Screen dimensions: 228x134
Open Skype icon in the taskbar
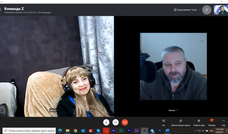pos(98,131)
